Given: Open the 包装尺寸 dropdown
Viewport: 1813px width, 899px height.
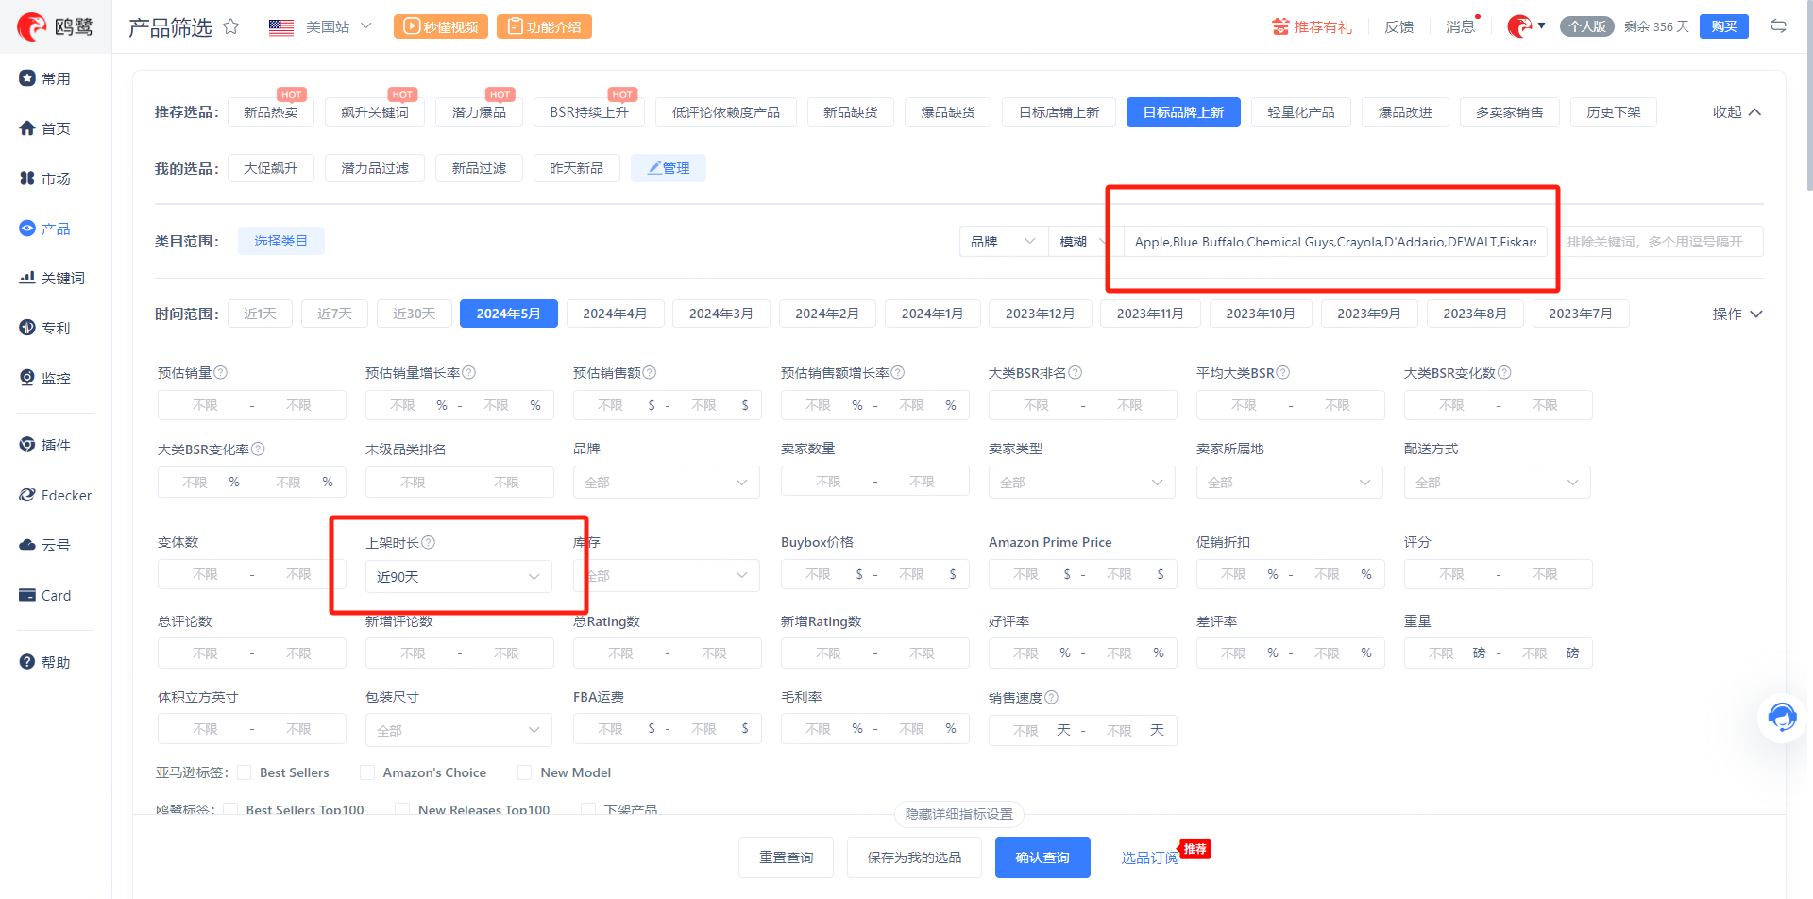Looking at the screenshot, I should coord(459,731).
